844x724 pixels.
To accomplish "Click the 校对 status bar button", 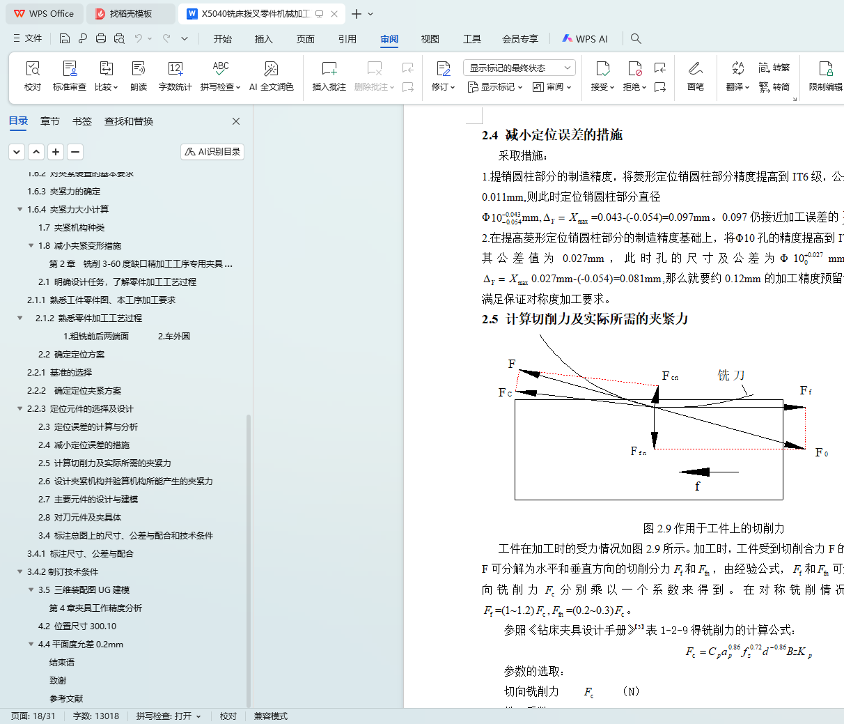I will [228, 716].
